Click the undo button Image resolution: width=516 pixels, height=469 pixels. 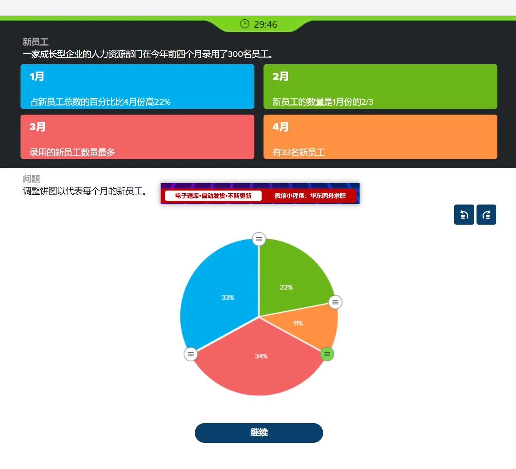click(x=464, y=215)
